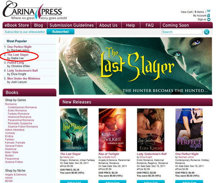Viewport: 216px width, 183px height.
Task: Select the Romance genre link
Action: [11, 104]
